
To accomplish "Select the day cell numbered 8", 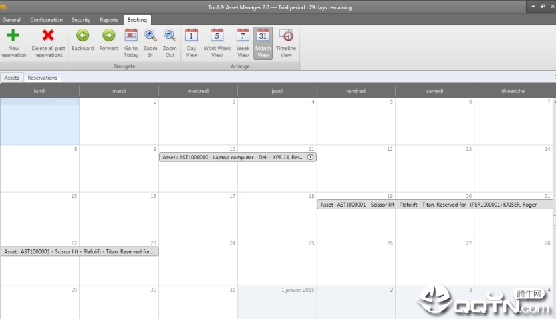I will tap(40, 169).
